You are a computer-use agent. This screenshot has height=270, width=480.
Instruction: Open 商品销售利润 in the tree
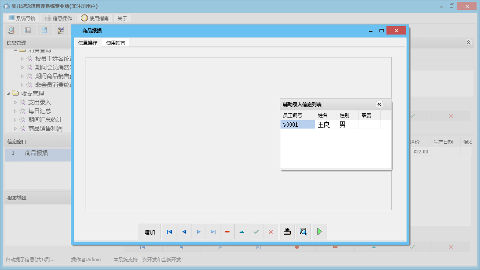pyautogui.click(x=45, y=128)
